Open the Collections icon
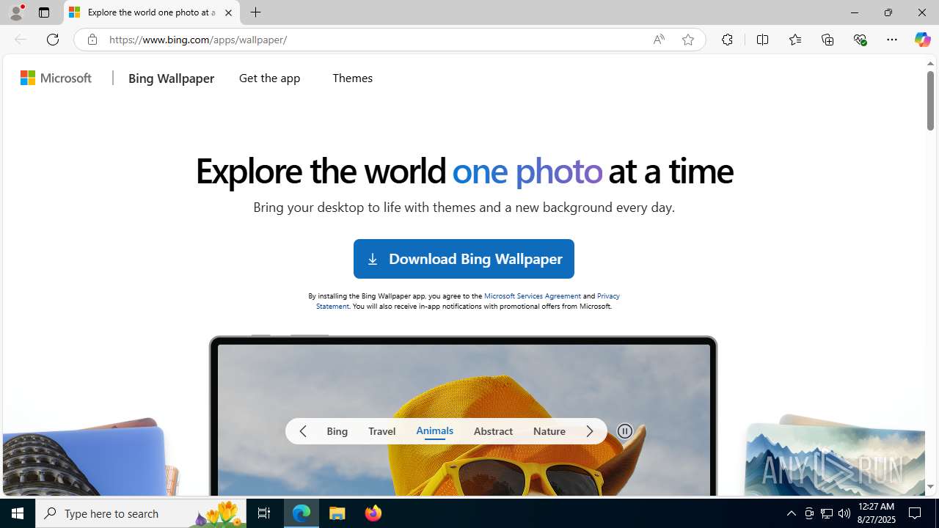The height and width of the screenshot is (528, 939). [827, 40]
